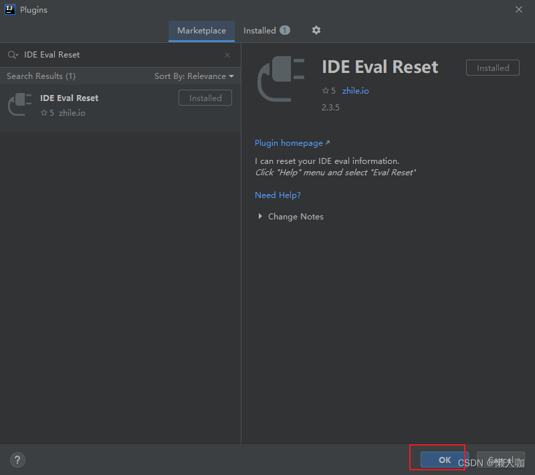The width and height of the screenshot is (535, 475).
Task: Confirm with the OK button
Action: click(444, 460)
